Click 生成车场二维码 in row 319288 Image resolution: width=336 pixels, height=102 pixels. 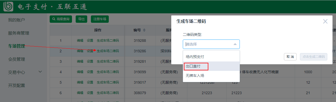click(x=108, y=41)
